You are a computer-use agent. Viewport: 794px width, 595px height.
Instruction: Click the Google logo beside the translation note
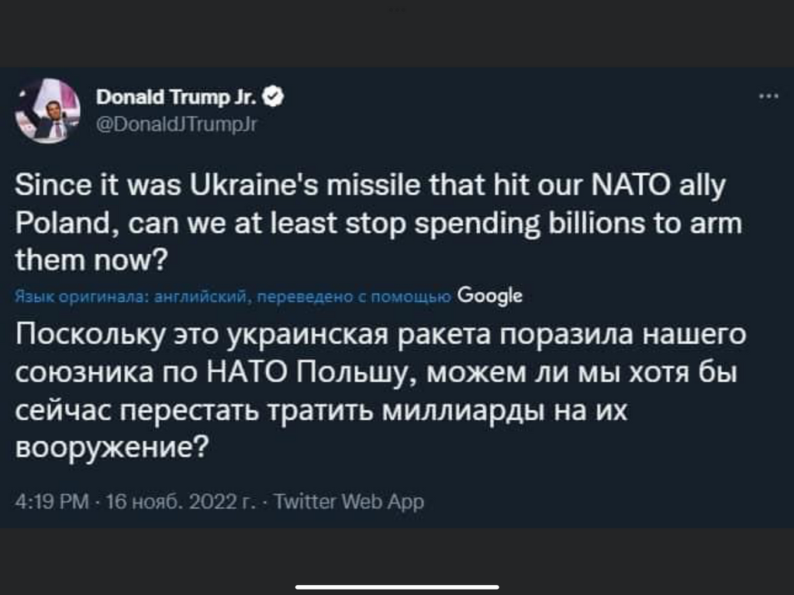pos(489,295)
